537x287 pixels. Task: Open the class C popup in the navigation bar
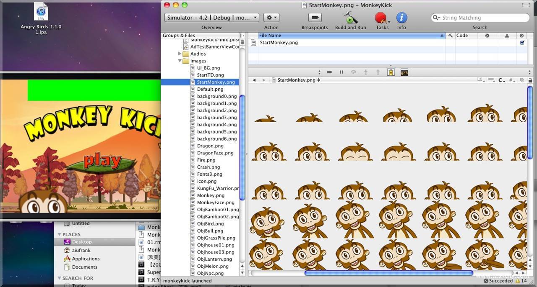coord(502,80)
